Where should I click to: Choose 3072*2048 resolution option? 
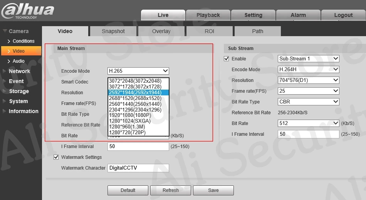point(138,81)
